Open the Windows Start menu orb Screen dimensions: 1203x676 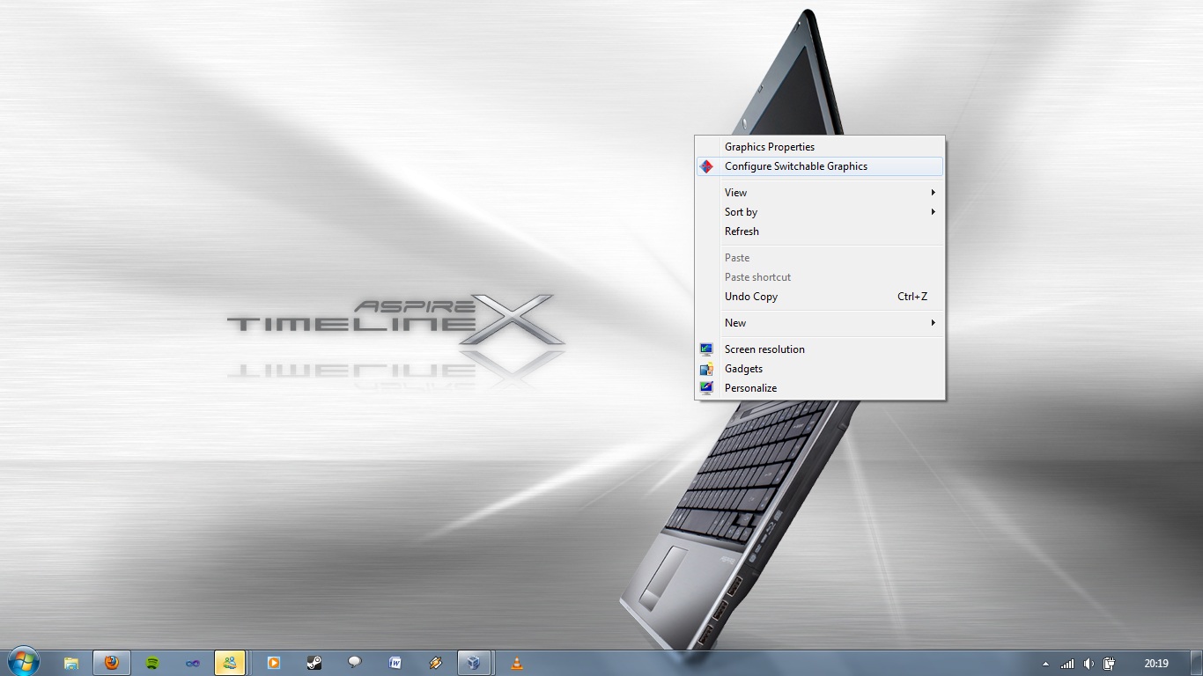(x=23, y=662)
